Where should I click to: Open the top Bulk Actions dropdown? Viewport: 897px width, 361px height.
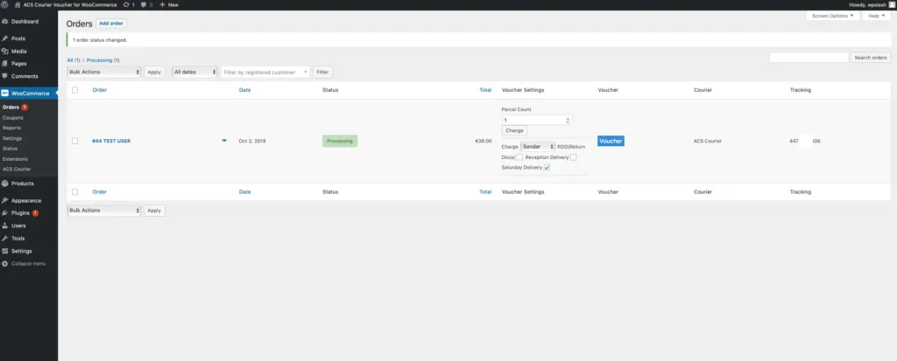[x=104, y=72]
